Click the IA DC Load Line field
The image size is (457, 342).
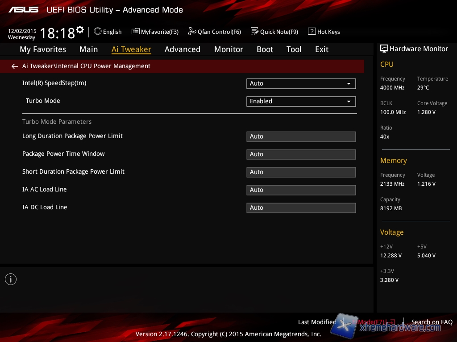click(301, 208)
